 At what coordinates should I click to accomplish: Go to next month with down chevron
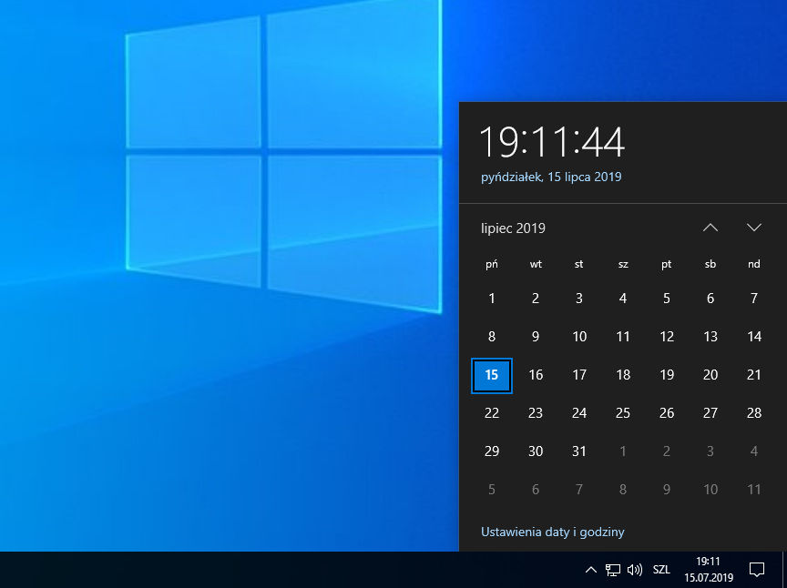tap(753, 228)
